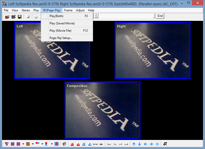The width and height of the screenshot is (205, 149).
Task: Click the blue up arrow icon
Action: point(134,144)
